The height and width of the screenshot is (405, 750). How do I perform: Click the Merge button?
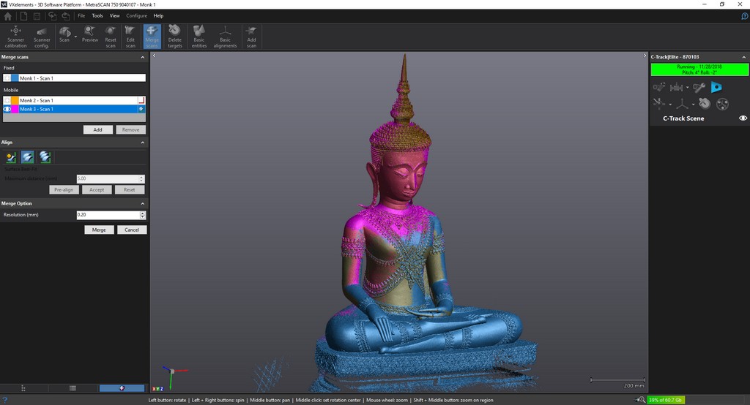[99, 230]
